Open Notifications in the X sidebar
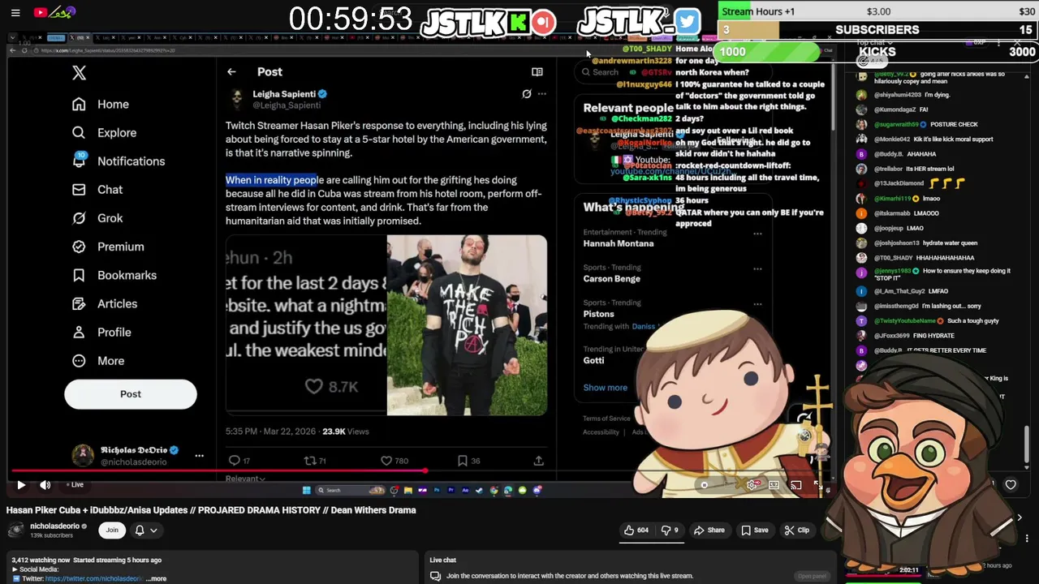This screenshot has height=584, width=1039. [x=119, y=161]
